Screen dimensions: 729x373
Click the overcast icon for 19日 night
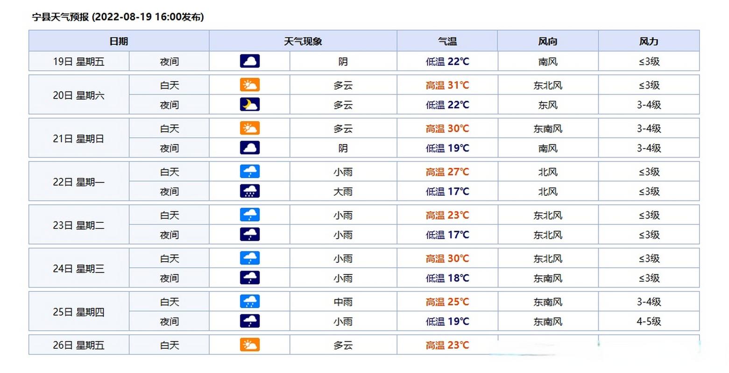(250, 61)
